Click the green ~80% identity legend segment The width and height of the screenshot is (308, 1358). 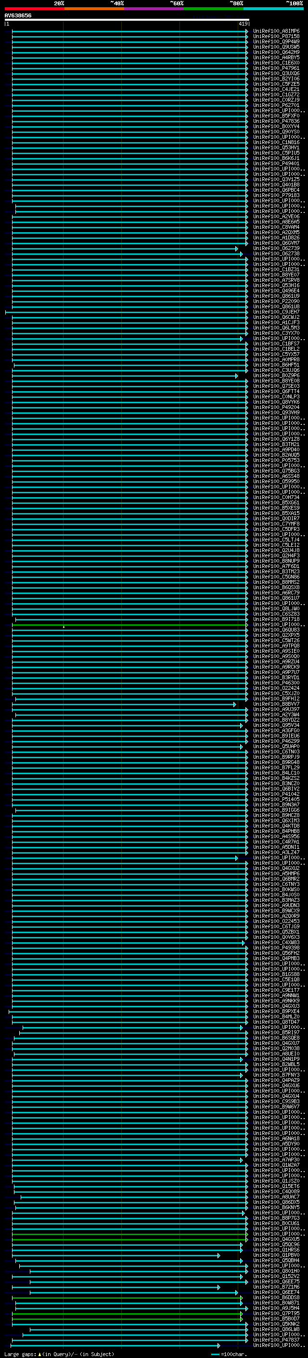coord(214,9)
